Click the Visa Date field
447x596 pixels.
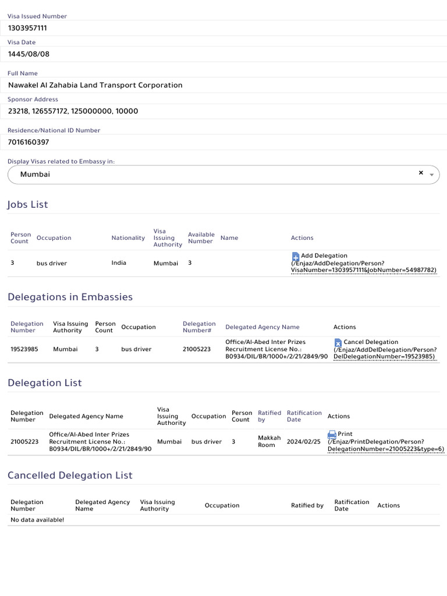pyautogui.click(x=223, y=54)
